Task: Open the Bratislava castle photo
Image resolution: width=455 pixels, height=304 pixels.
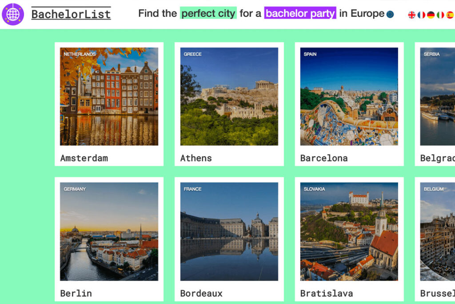Action: click(x=349, y=232)
